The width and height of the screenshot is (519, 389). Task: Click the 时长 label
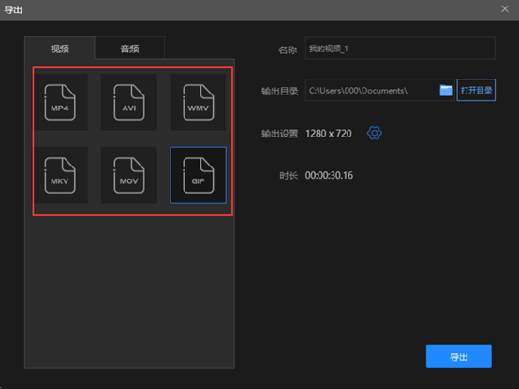[x=289, y=176]
